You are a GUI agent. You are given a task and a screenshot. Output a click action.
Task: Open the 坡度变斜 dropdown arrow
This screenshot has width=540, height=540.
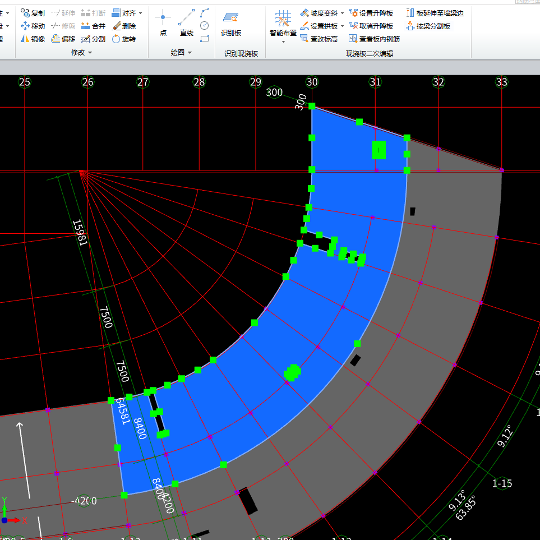point(342,13)
